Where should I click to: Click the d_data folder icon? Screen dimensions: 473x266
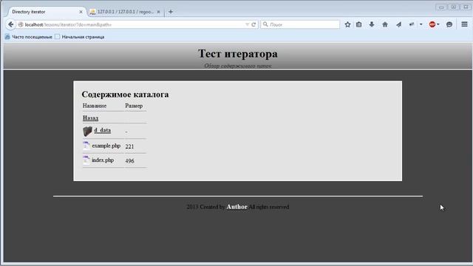point(87,132)
